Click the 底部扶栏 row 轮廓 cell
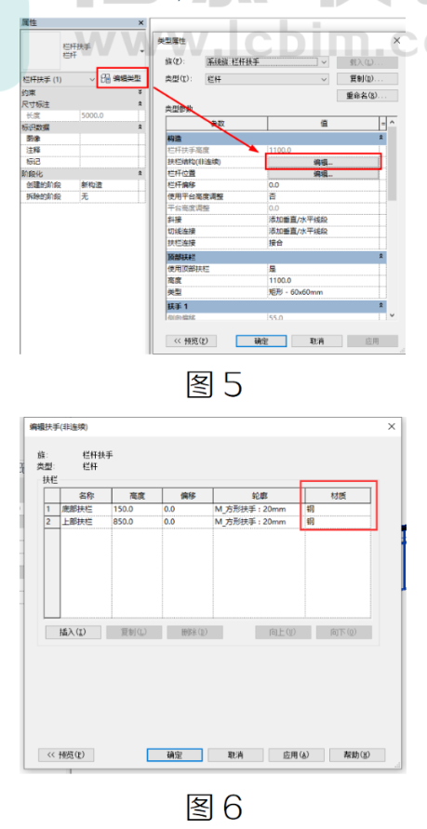 (259, 510)
